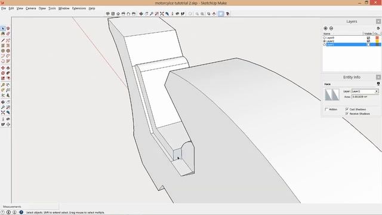Open the View menu
This screenshot has height=215, width=382.
pos(20,8)
